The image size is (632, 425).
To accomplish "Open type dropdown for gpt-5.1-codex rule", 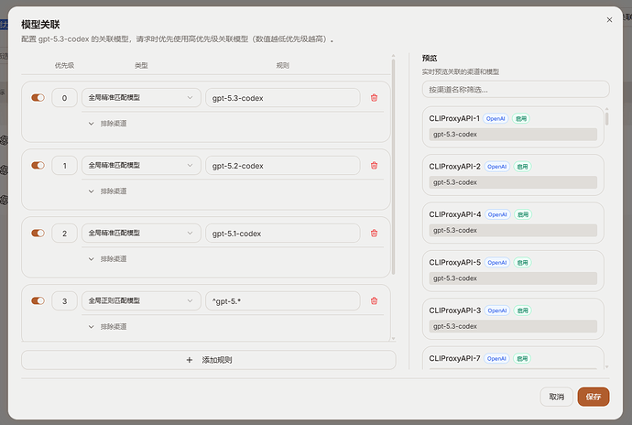I will (141, 233).
